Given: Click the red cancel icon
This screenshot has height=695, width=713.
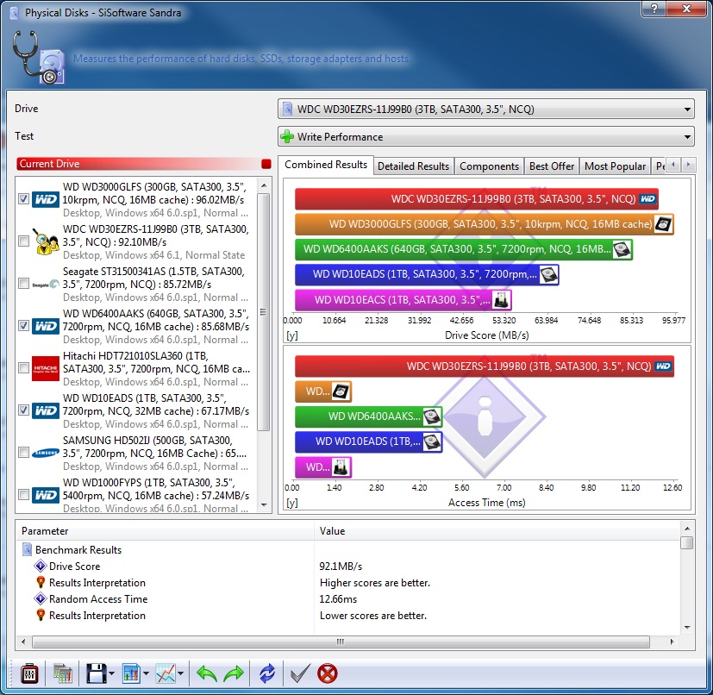Looking at the screenshot, I should point(328,673).
